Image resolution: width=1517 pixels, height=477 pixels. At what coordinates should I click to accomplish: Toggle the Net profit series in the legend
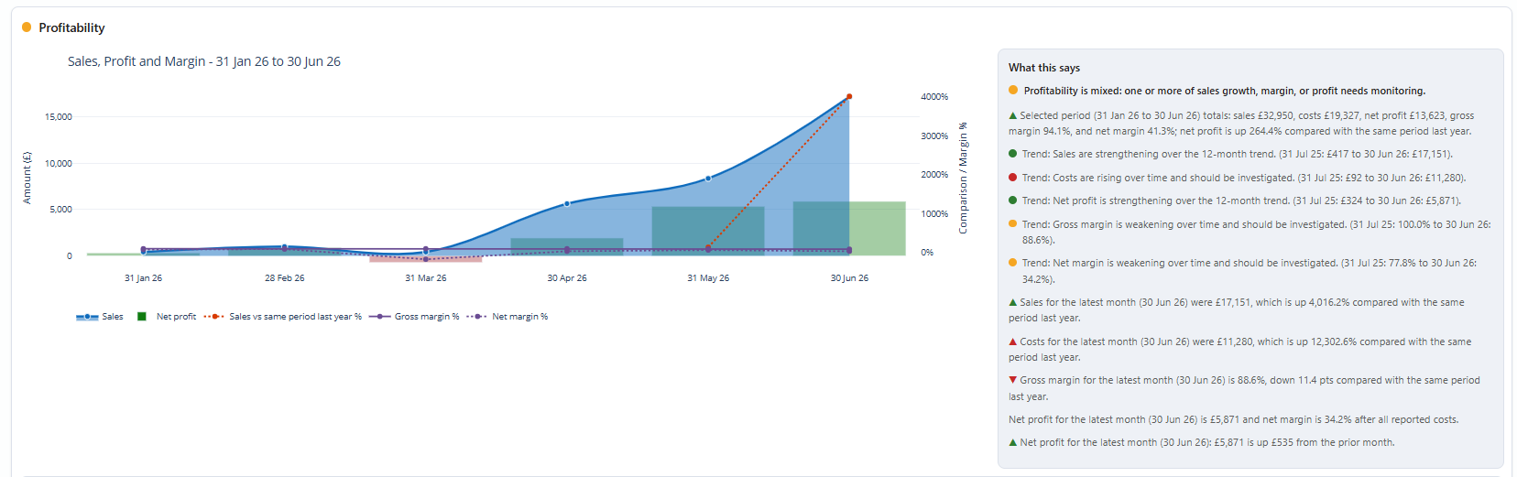[167, 317]
